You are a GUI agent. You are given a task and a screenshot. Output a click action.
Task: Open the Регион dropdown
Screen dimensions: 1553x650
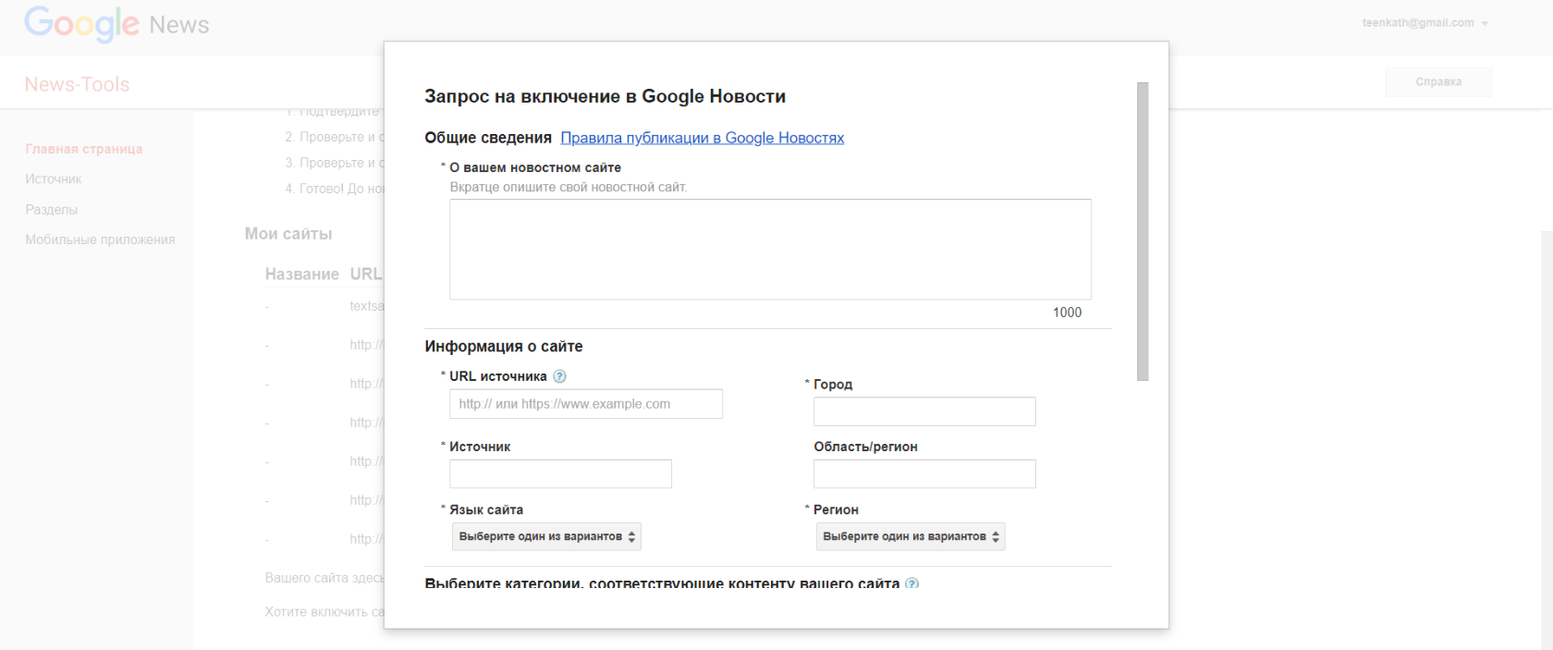(911, 536)
